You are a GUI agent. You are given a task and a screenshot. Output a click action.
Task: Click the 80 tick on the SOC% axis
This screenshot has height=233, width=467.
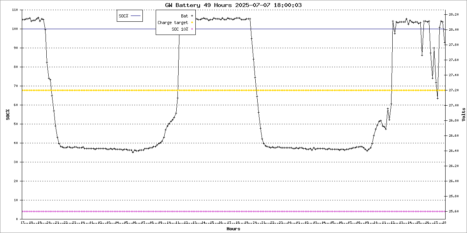tap(16, 67)
